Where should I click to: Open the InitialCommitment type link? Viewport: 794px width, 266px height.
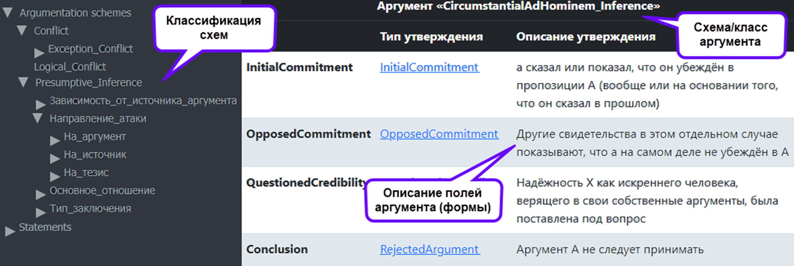coord(429,67)
